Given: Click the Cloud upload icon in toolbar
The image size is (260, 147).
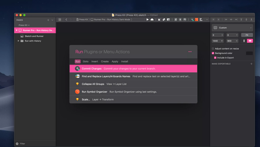Looking at the screenshot, I should pos(152,20).
